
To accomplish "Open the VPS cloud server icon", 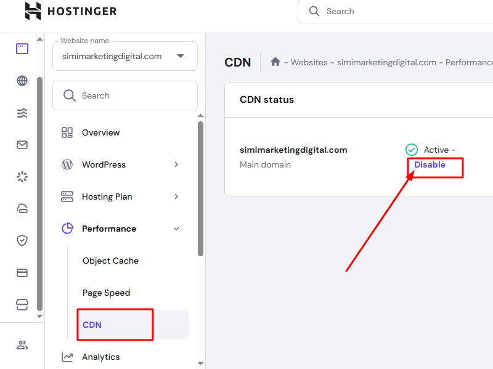I will point(22,208).
